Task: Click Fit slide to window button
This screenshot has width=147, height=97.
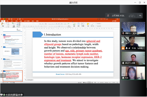Action: (x=117, y=82)
